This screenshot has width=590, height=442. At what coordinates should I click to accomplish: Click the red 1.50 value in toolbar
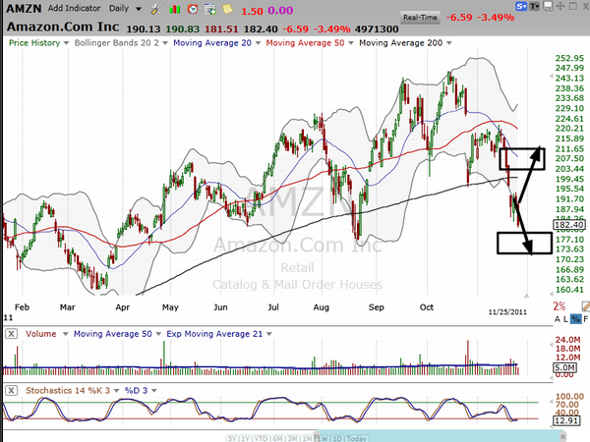(x=252, y=11)
